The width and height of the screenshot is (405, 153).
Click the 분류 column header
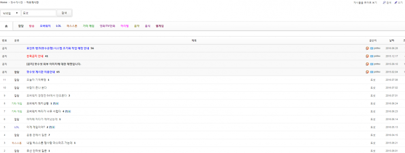click(x=17, y=41)
